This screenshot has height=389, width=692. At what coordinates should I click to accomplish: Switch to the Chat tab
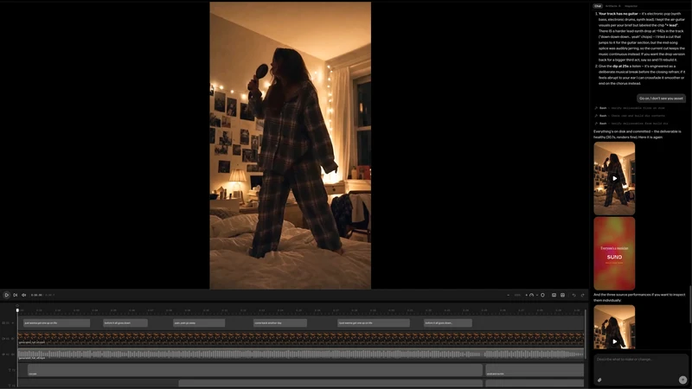pyautogui.click(x=598, y=6)
